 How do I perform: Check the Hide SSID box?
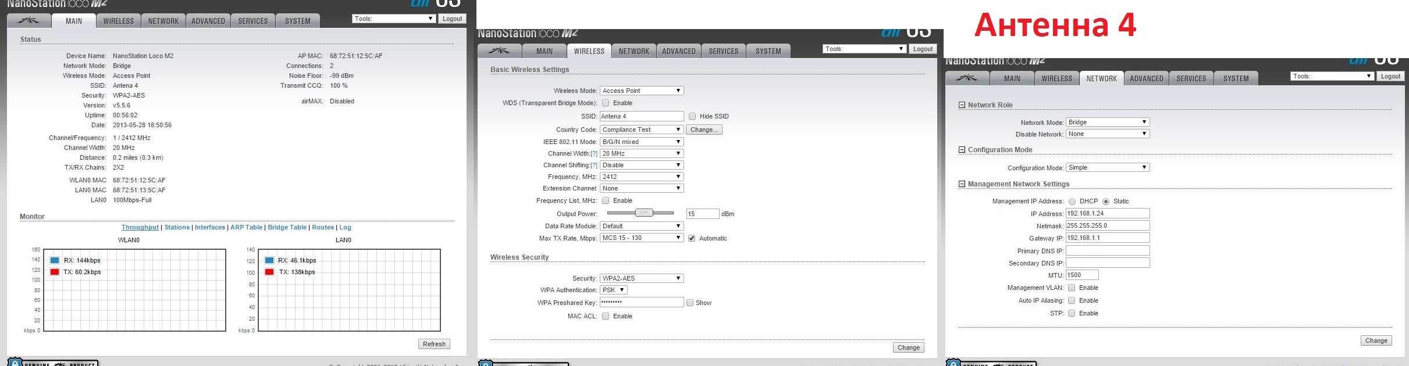(692, 116)
